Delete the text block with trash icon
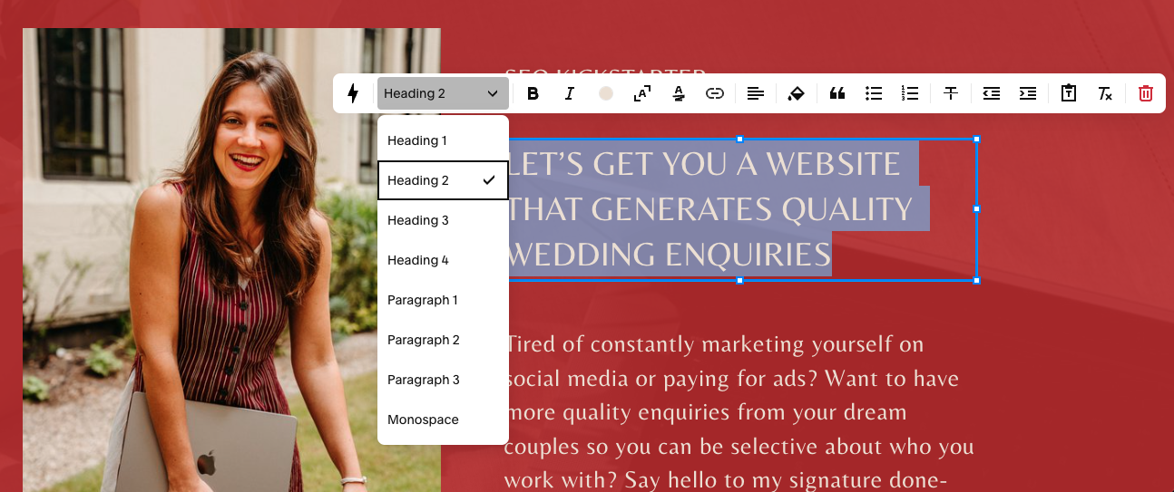Viewport: 1174px width, 492px height. 1146,93
